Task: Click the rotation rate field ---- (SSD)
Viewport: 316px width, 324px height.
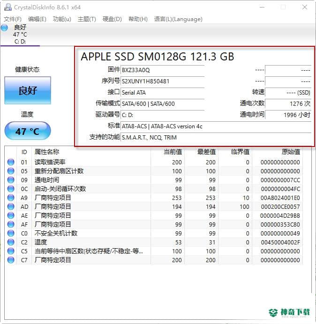Action: [x=288, y=92]
